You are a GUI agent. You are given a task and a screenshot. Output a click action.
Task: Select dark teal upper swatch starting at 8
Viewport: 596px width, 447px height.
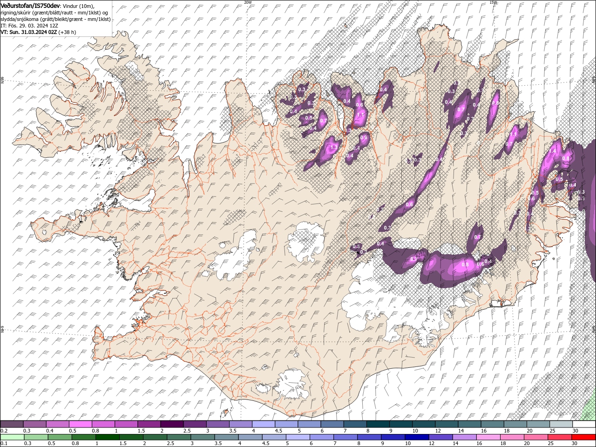point(378,424)
